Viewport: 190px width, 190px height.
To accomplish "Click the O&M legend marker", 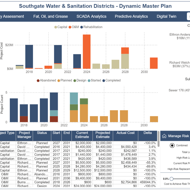I will coord(70,27).
